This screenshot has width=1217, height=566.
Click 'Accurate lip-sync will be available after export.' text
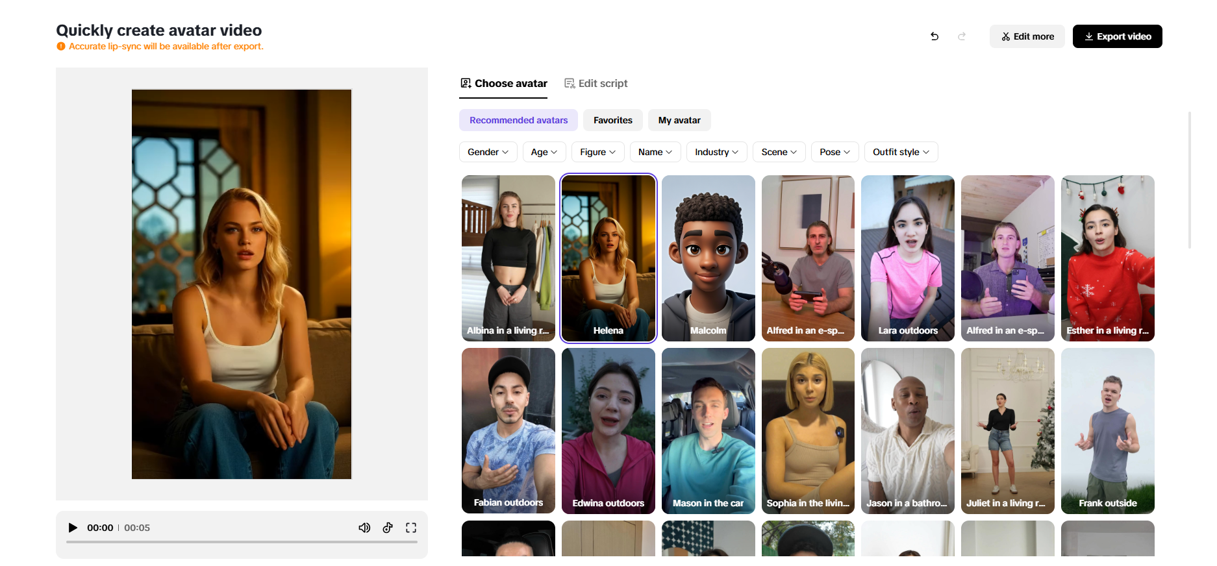[x=166, y=46]
